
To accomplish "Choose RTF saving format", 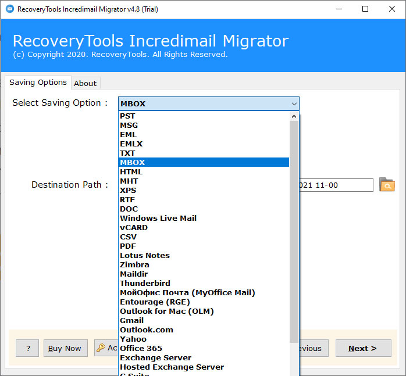I will (x=204, y=199).
